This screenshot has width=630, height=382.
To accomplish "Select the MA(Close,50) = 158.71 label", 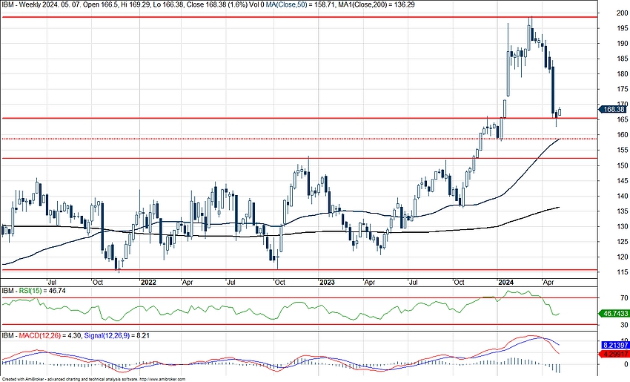I will pyautogui.click(x=300, y=4).
